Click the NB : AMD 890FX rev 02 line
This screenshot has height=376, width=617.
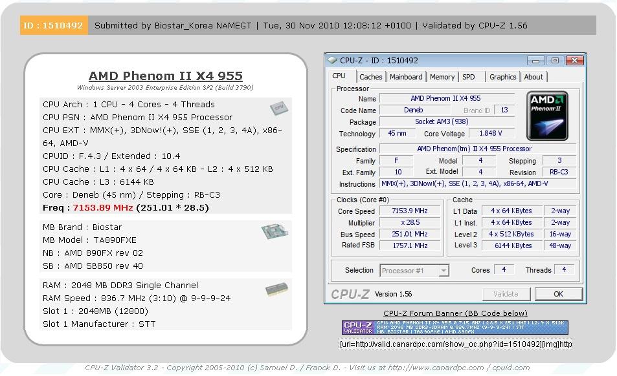pyautogui.click(x=93, y=253)
